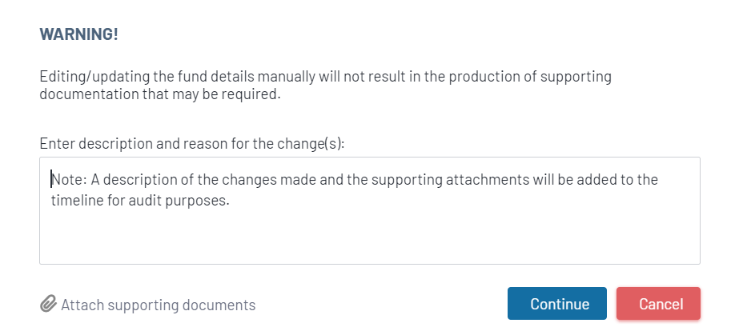Cancel the fund details edit warning
Viewport: 739px width, 335px height.
coord(661,304)
